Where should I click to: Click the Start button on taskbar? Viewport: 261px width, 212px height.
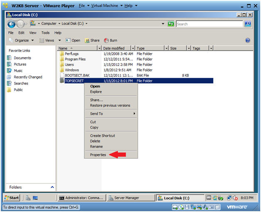(12, 198)
